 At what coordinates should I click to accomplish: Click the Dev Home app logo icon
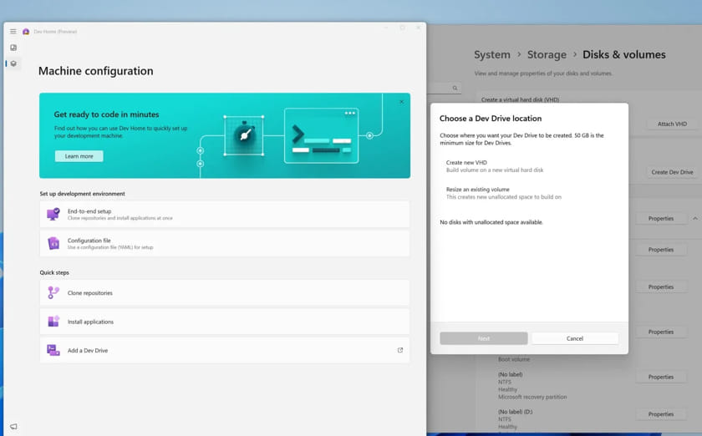[x=26, y=32]
